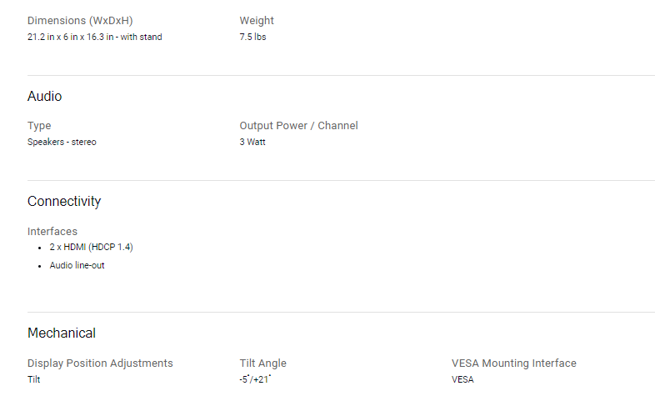Viewport: 655px width, 401px height.
Task: Click the Mechanical section heading
Action: 62,333
